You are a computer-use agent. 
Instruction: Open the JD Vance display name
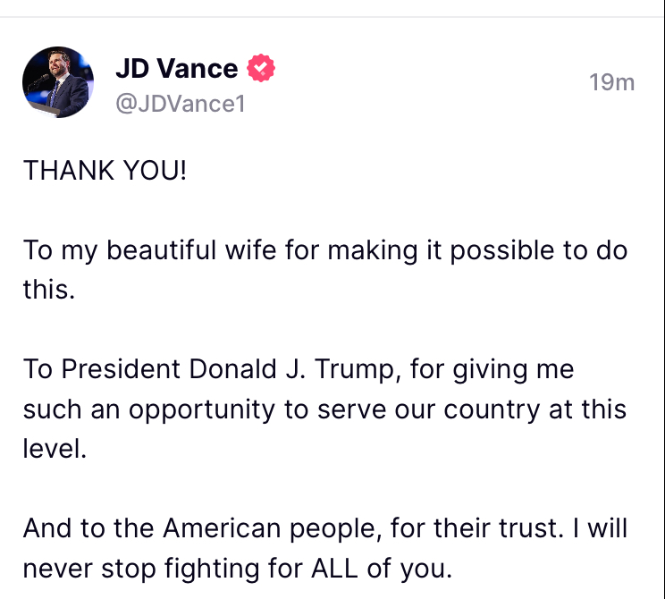176,69
